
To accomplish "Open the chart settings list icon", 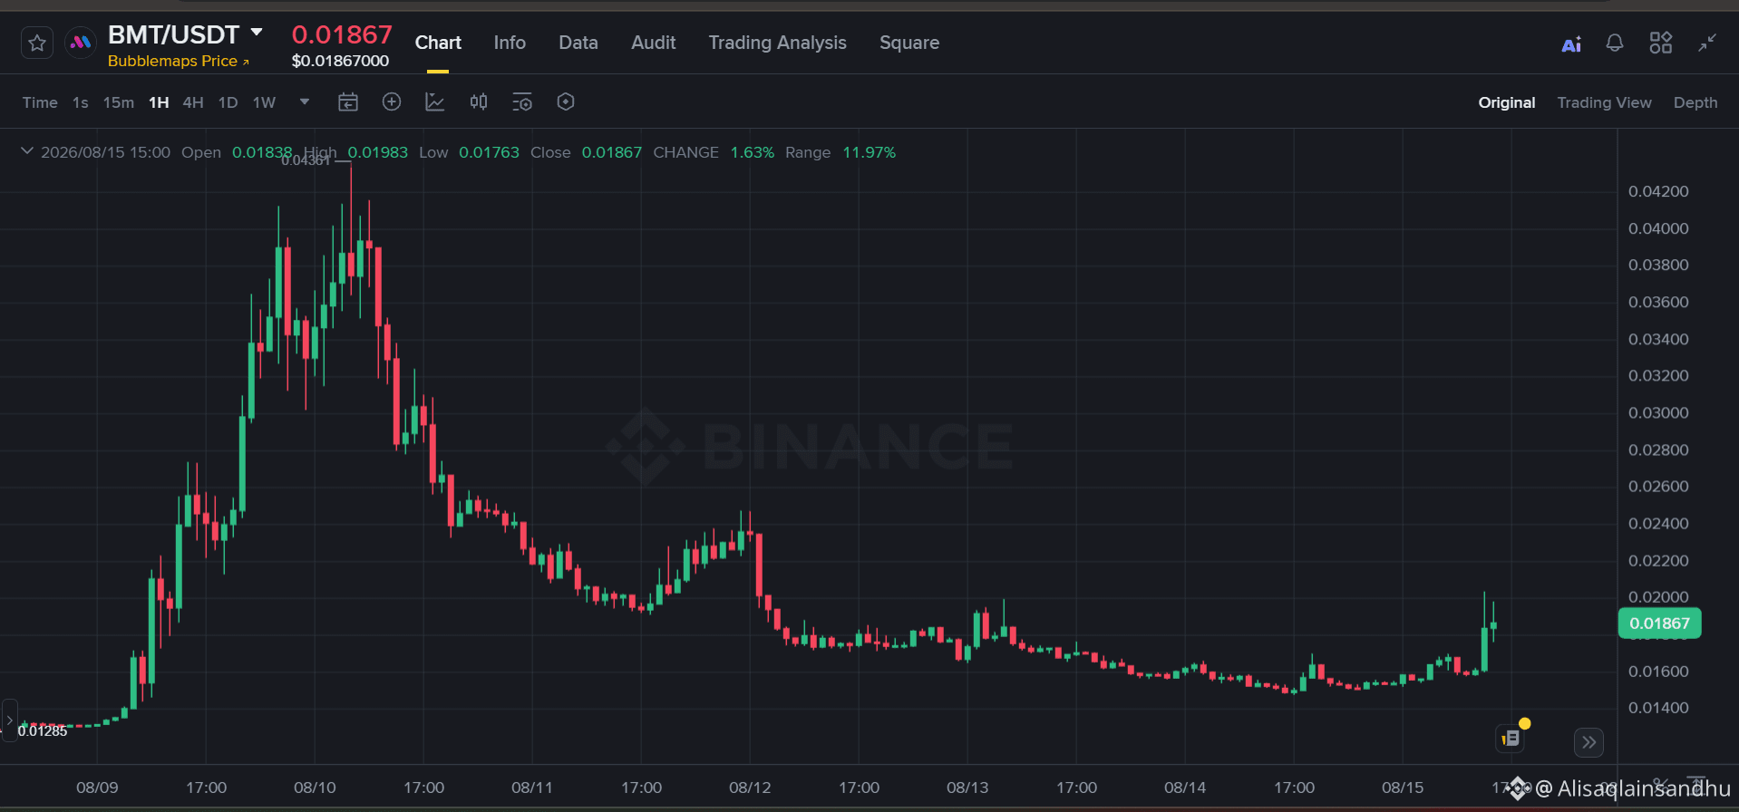I will click(522, 102).
